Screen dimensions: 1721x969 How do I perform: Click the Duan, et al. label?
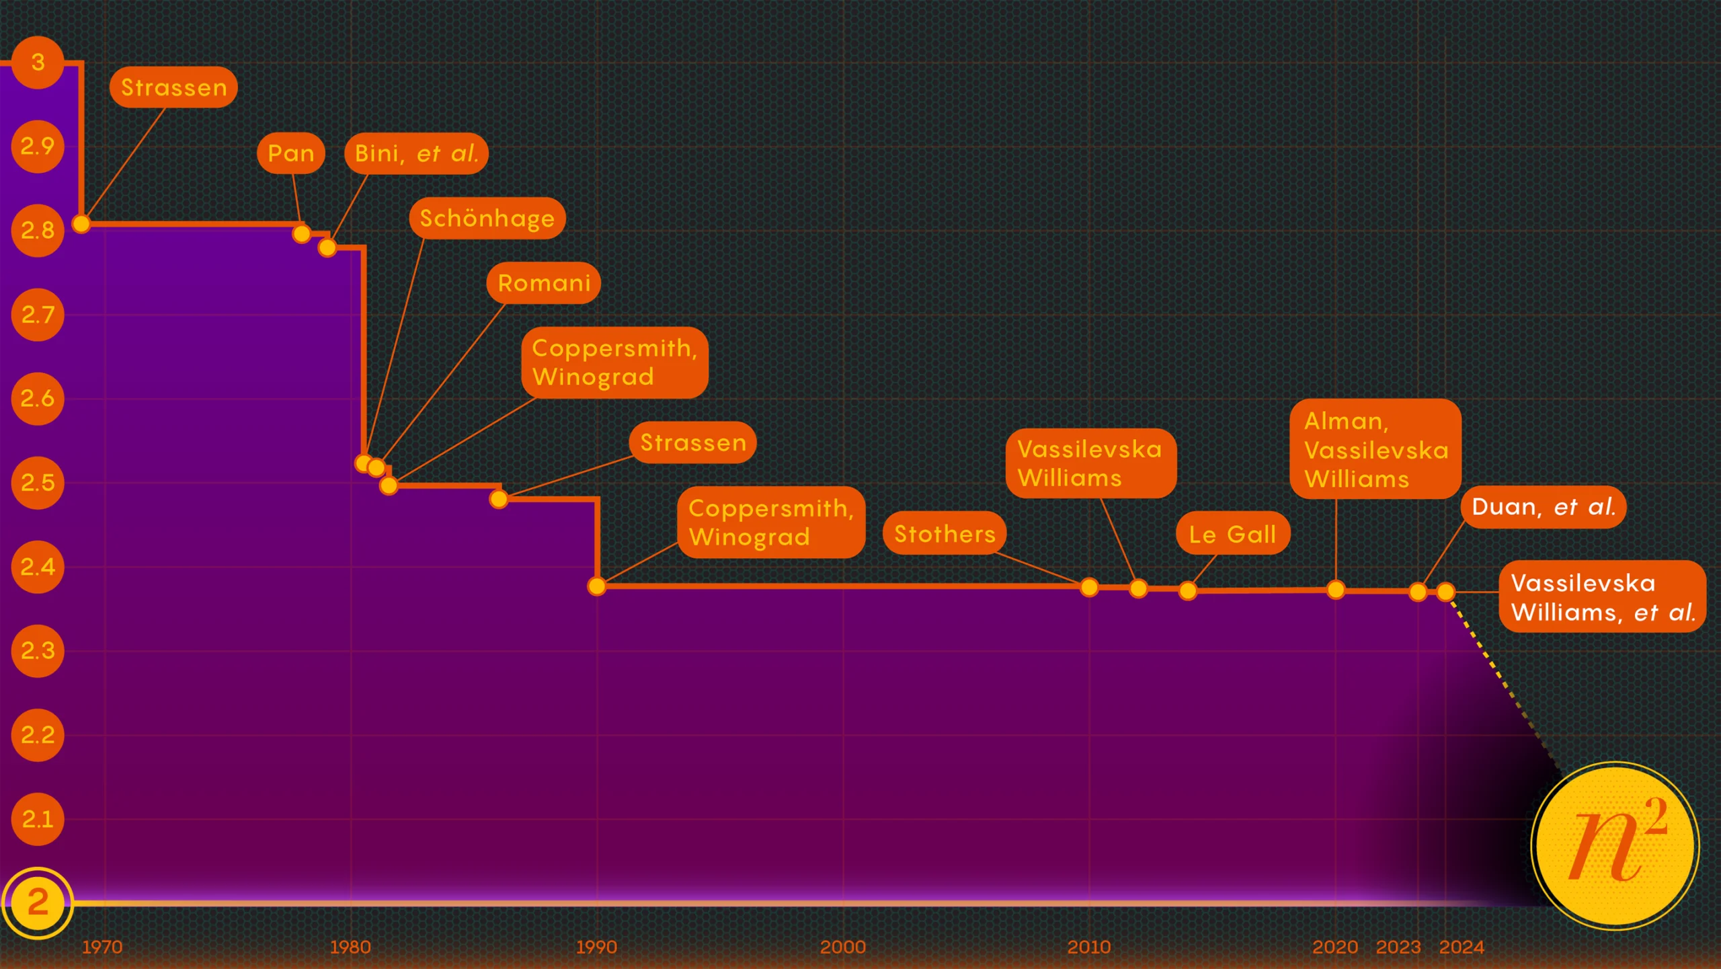(1543, 506)
